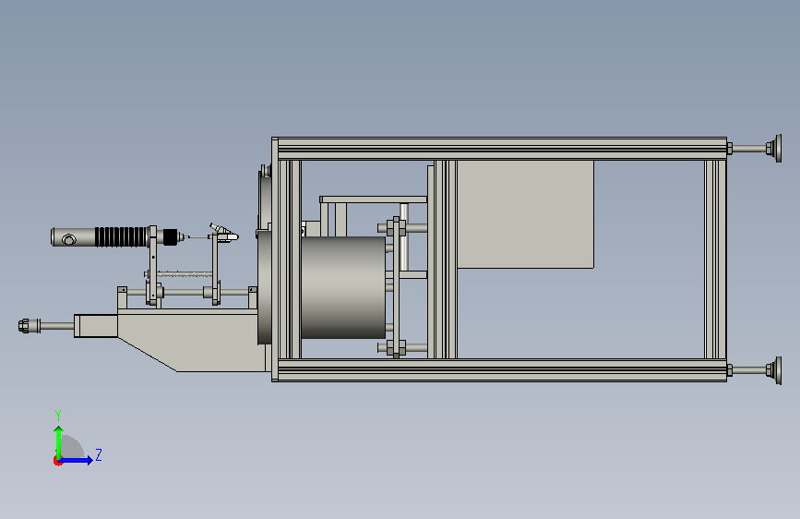This screenshot has width=800, height=519.
Task: Select the coiled spring between the two upright arms
Action: pyautogui.click(x=184, y=274)
